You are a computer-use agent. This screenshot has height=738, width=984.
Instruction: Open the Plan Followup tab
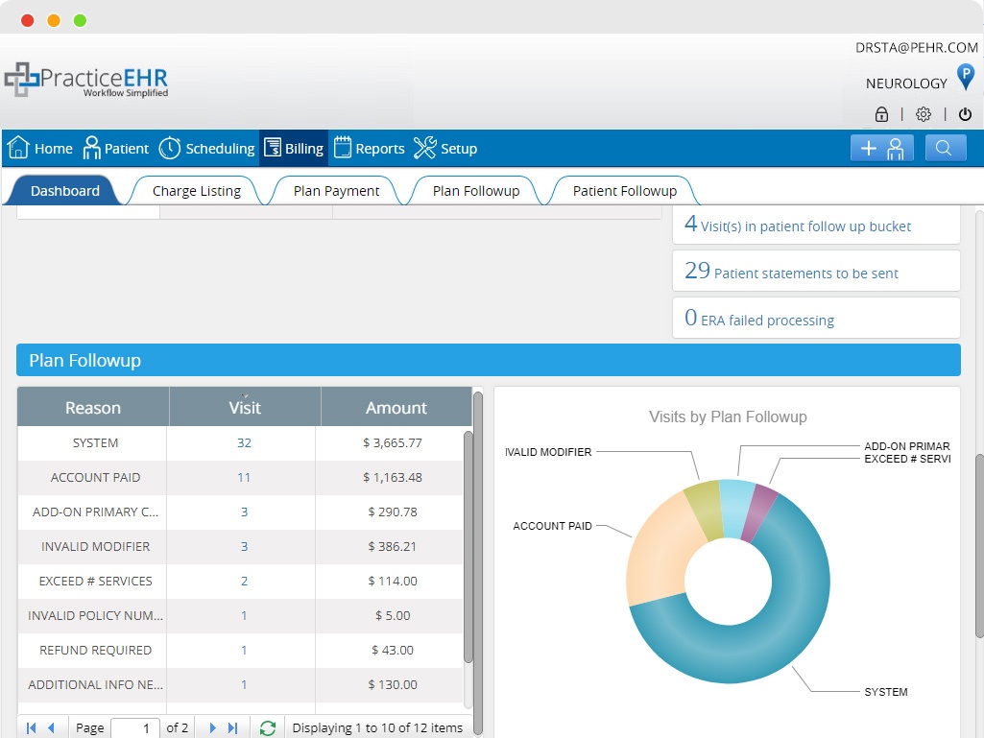476,191
